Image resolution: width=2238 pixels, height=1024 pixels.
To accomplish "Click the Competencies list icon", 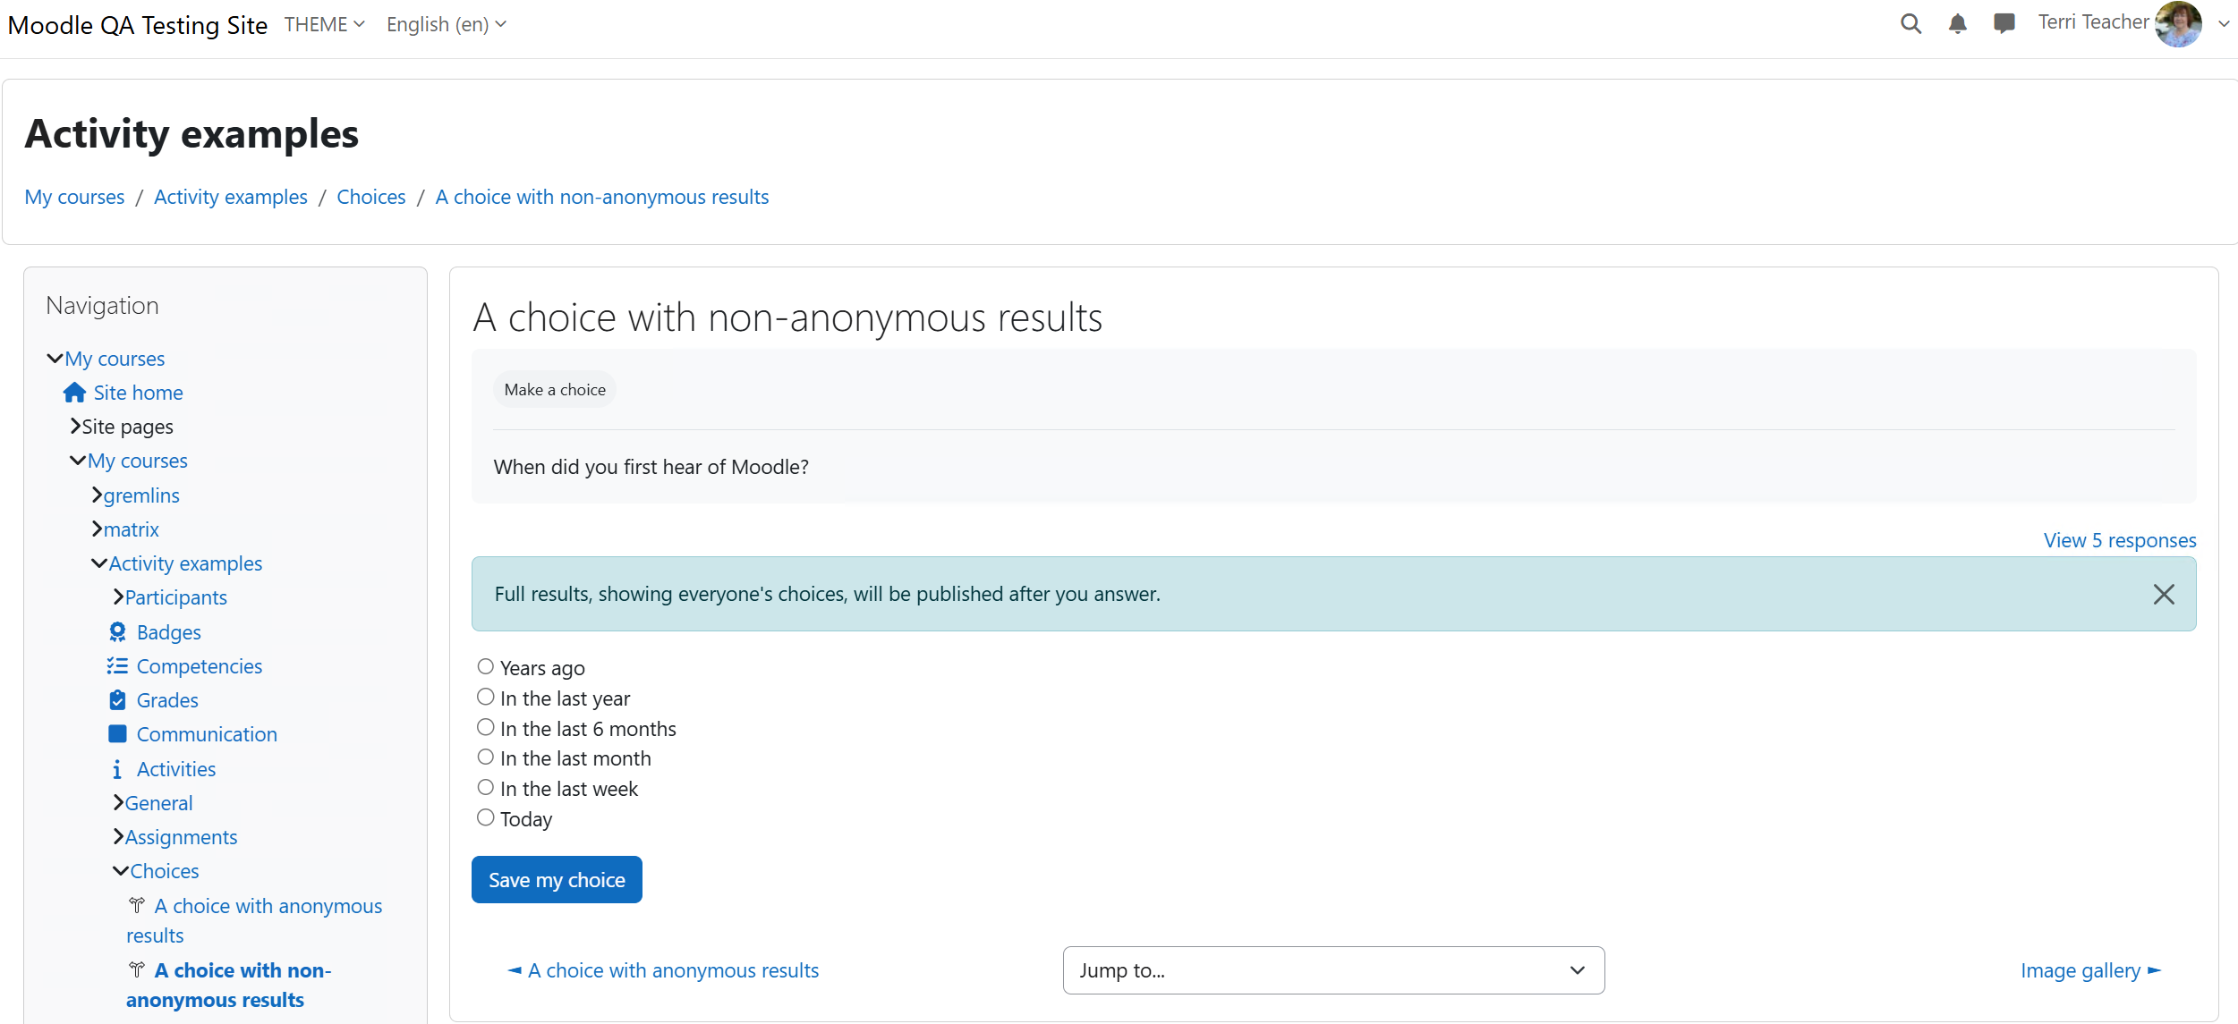I will click(x=117, y=666).
